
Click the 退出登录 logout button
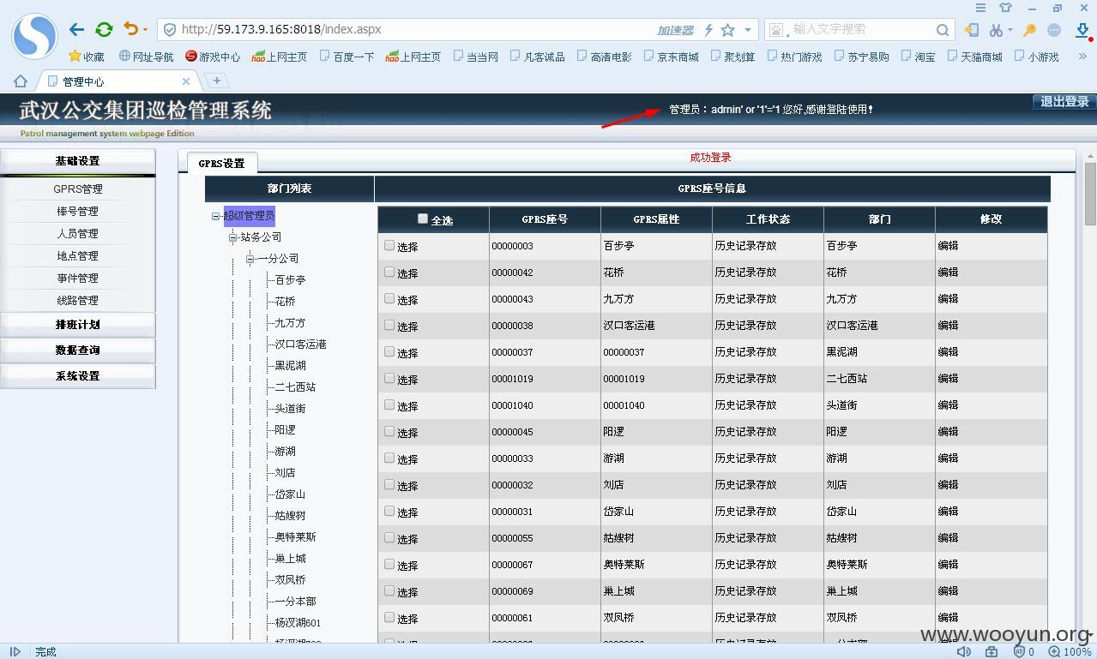[1064, 101]
